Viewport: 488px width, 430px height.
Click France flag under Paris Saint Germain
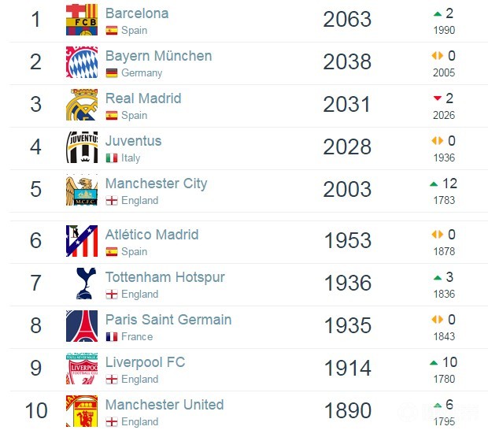click(112, 337)
